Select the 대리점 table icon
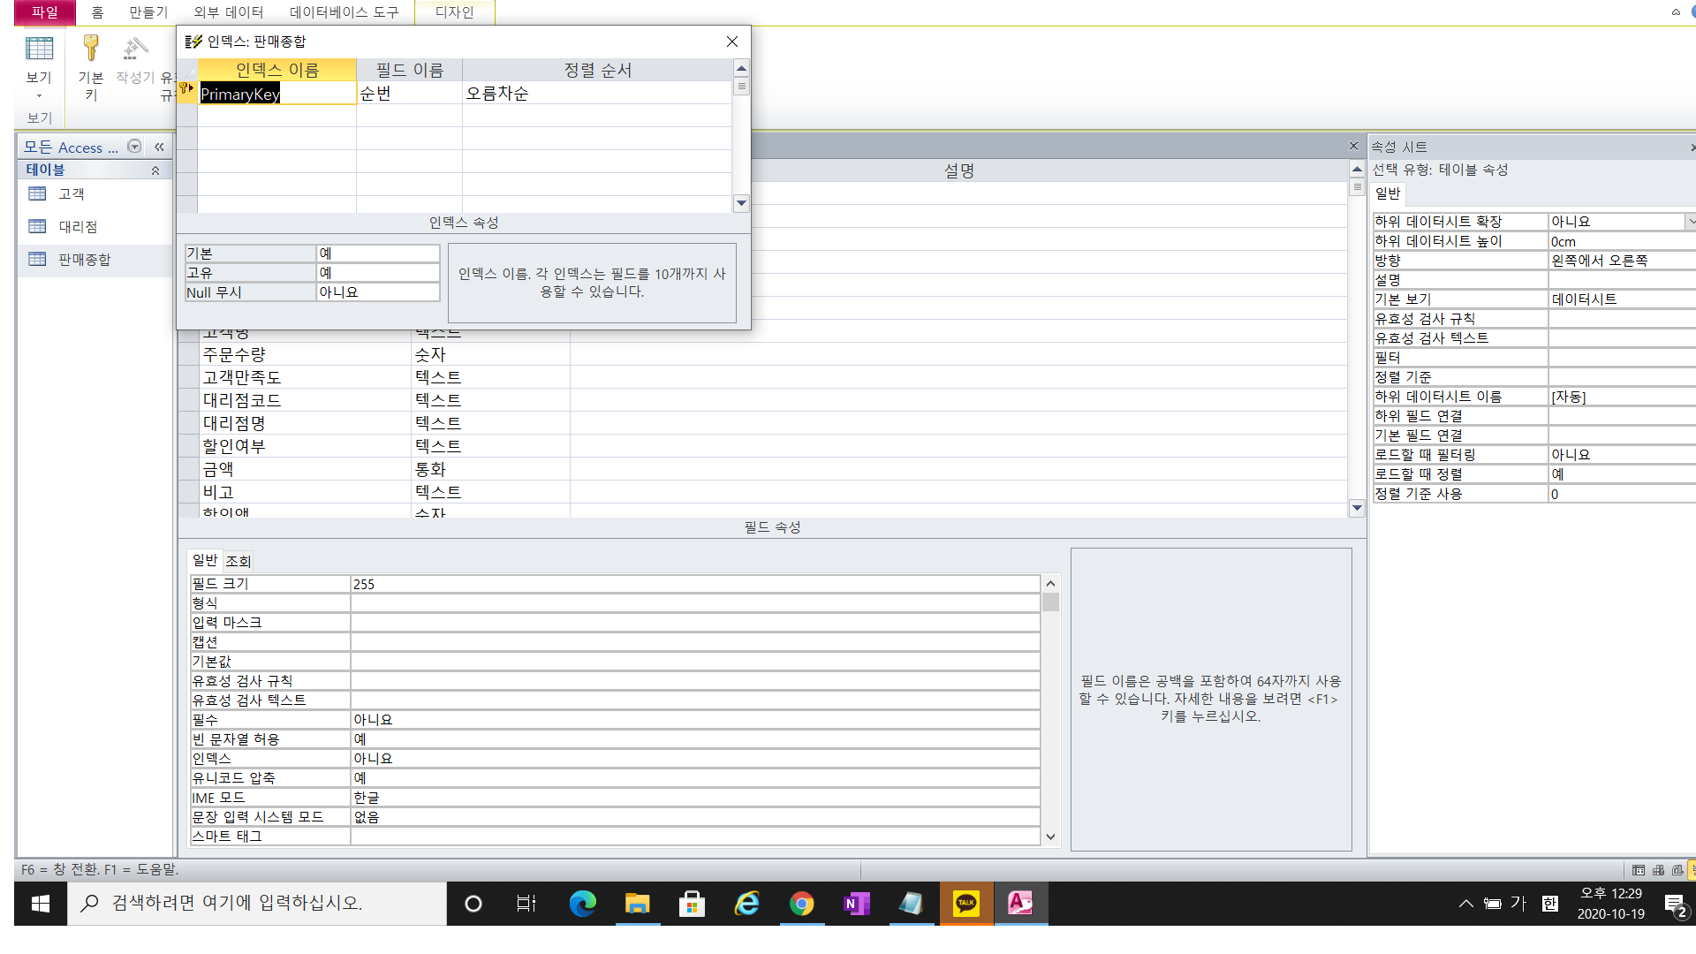 tap(37, 227)
